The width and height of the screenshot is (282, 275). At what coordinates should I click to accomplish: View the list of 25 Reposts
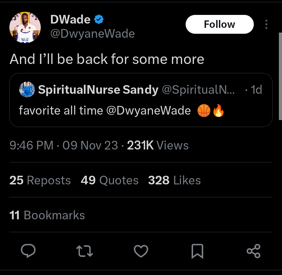pos(40,180)
